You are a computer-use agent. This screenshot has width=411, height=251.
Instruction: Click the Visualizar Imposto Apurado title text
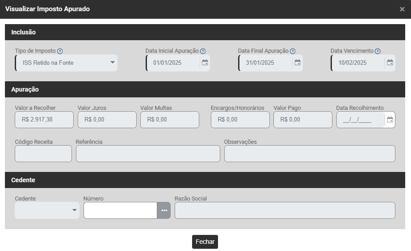click(x=47, y=9)
